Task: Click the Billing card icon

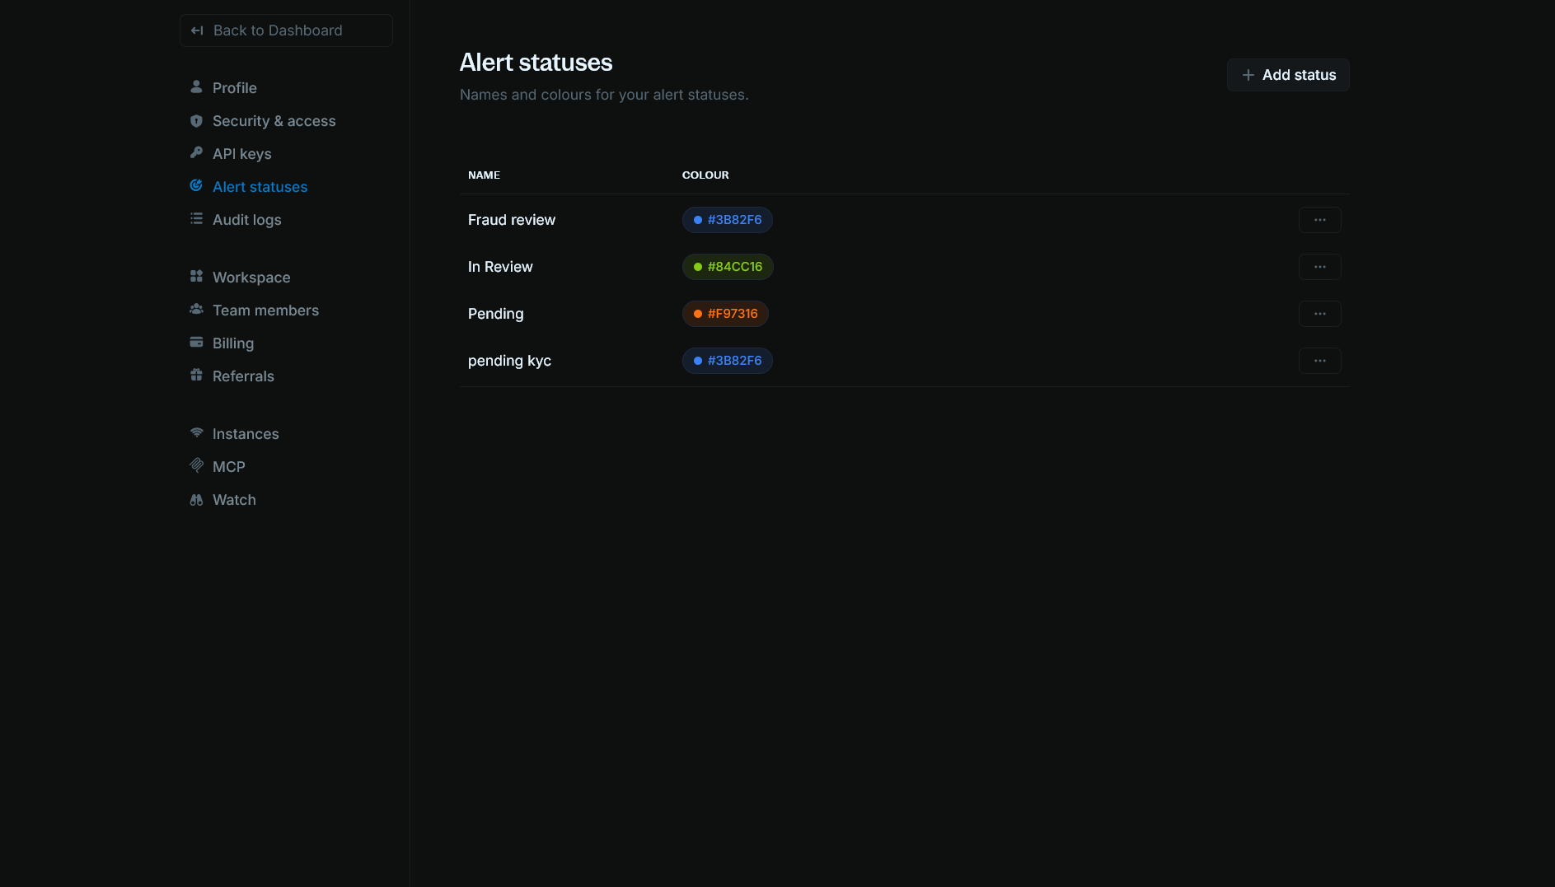Action: 196,343
